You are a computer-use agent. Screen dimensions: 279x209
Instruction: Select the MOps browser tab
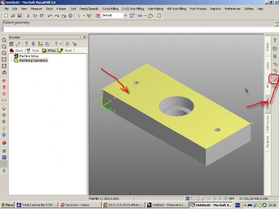coord(49,51)
